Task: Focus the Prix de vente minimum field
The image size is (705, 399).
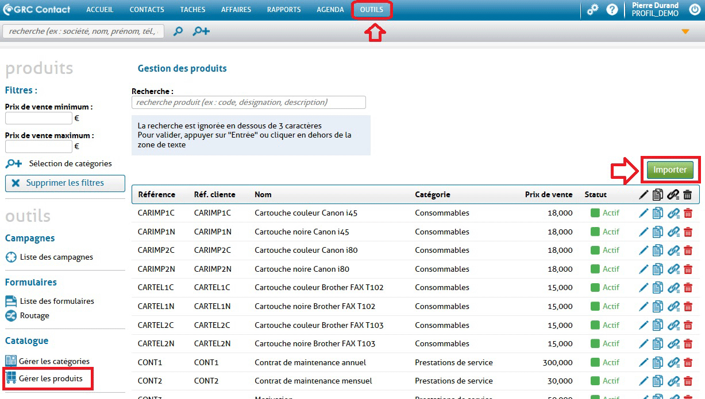Action: pyautogui.click(x=38, y=119)
